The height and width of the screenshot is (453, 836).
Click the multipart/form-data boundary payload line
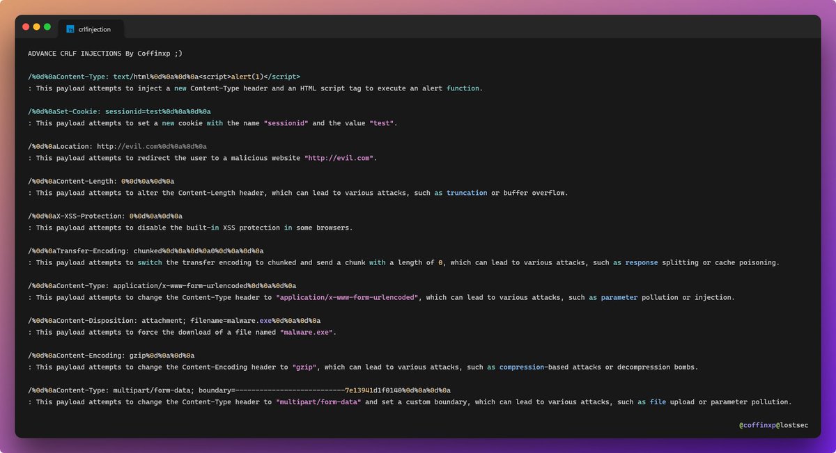point(239,390)
